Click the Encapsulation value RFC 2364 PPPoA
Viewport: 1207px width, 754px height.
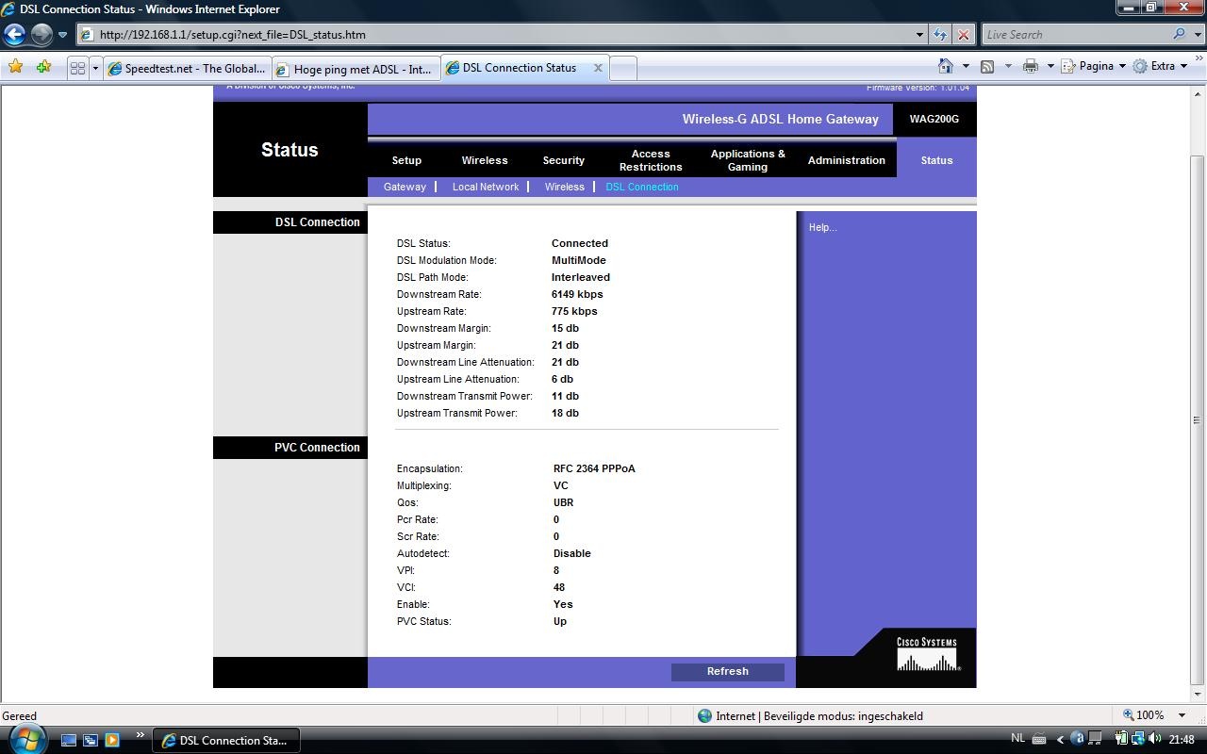click(x=594, y=468)
